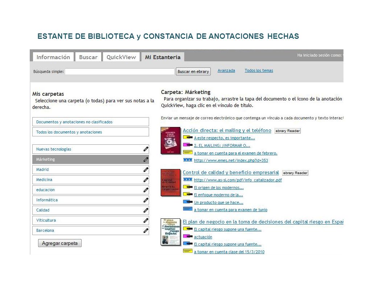
Task: Open note 'a tomar en cuenta clase del 15/3/2010'
Action: [229, 252]
